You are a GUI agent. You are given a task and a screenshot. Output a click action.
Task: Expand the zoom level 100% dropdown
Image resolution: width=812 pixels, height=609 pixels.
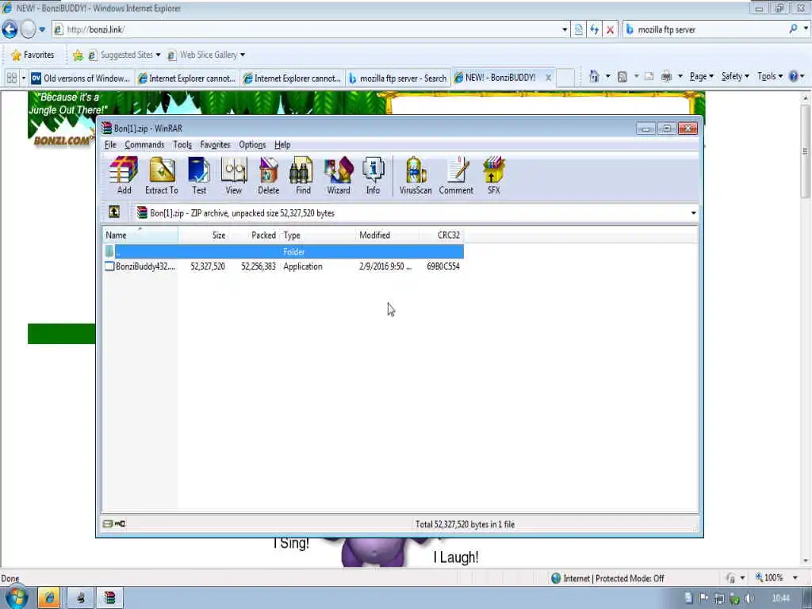click(x=795, y=577)
